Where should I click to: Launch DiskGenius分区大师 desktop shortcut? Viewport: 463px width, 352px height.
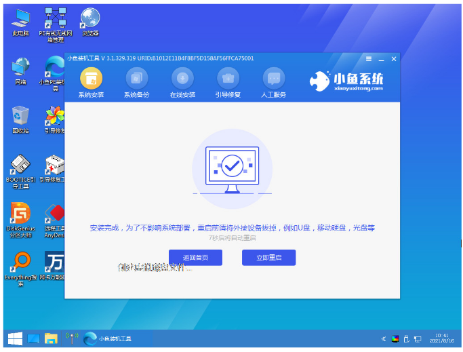tap(20, 220)
